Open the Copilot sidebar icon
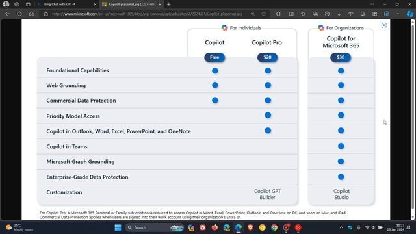This screenshot has height=234, width=416. (x=410, y=14)
